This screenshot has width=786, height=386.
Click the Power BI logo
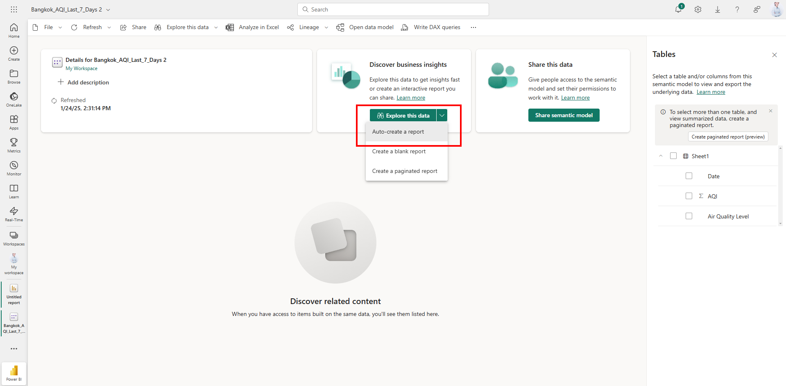point(14,373)
